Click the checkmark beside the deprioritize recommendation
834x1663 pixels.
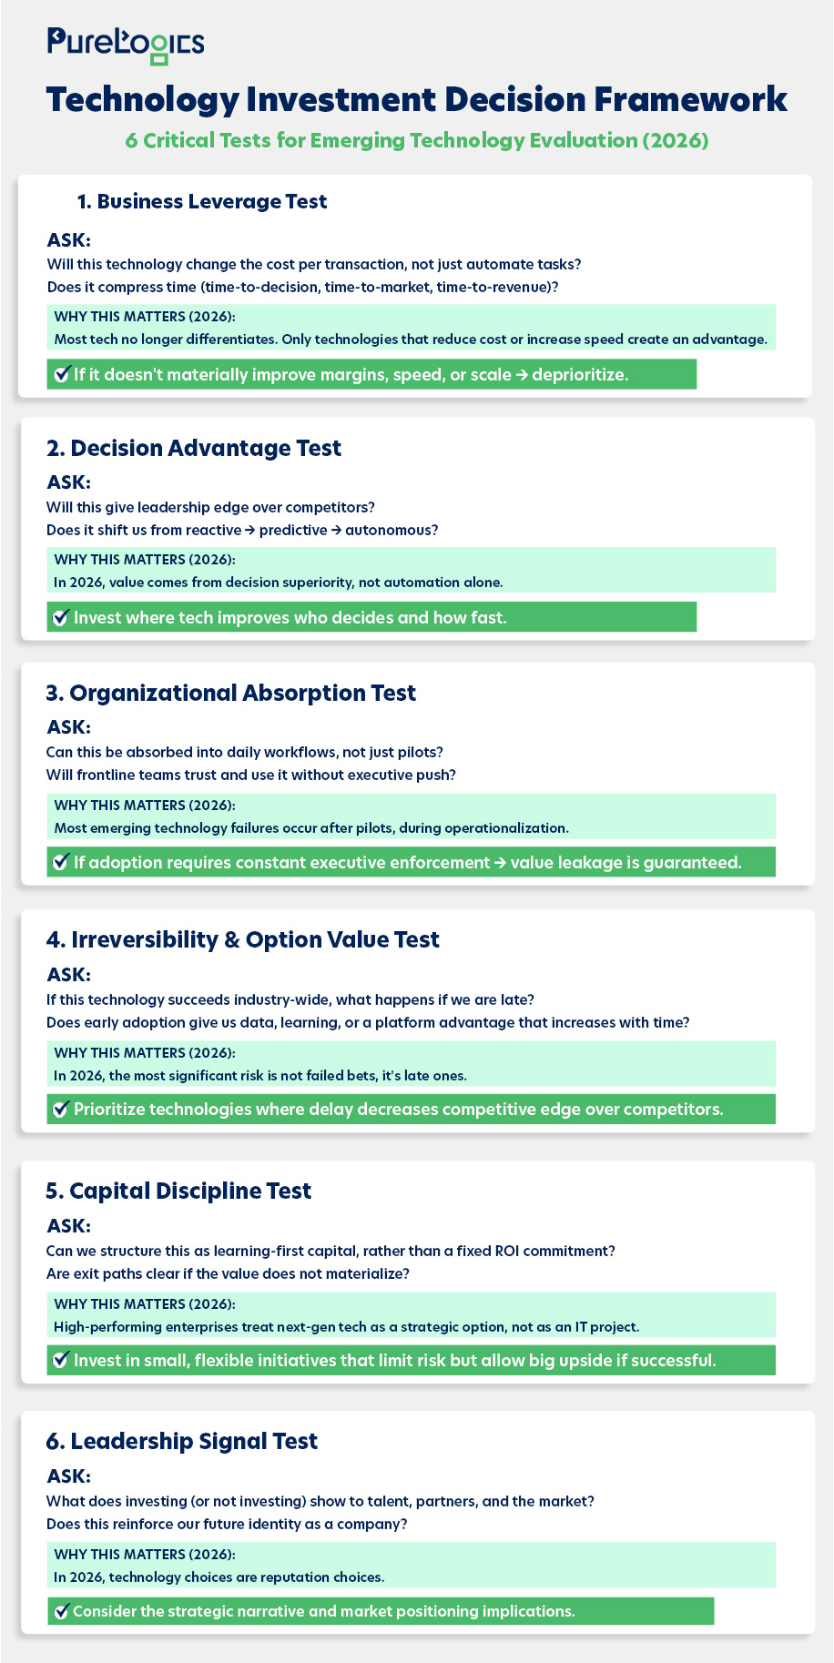coord(62,374)
